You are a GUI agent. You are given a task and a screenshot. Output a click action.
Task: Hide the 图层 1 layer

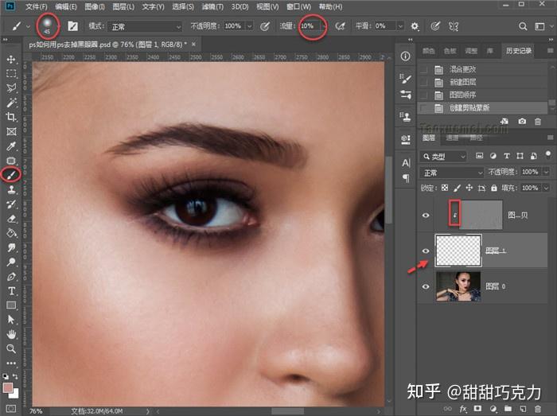(426, 251)
